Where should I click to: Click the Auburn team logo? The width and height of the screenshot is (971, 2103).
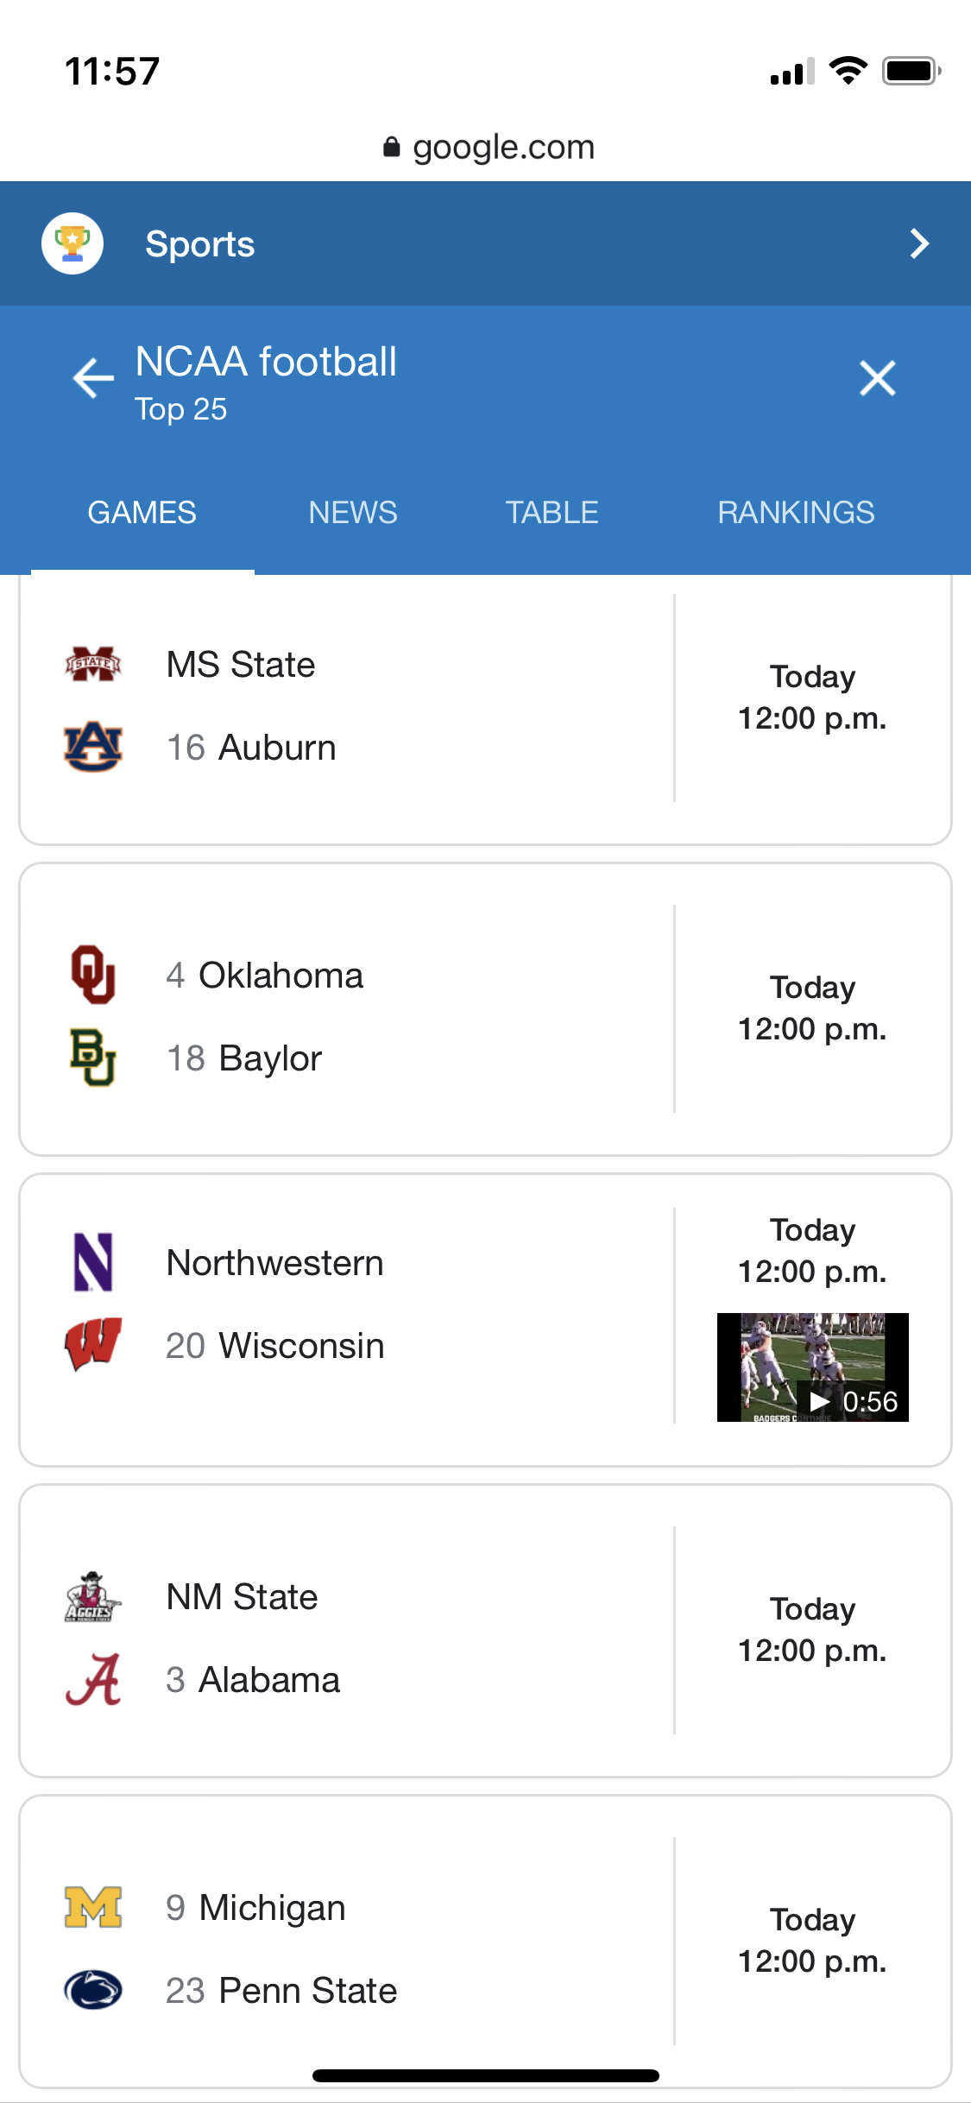coord(93,747)
